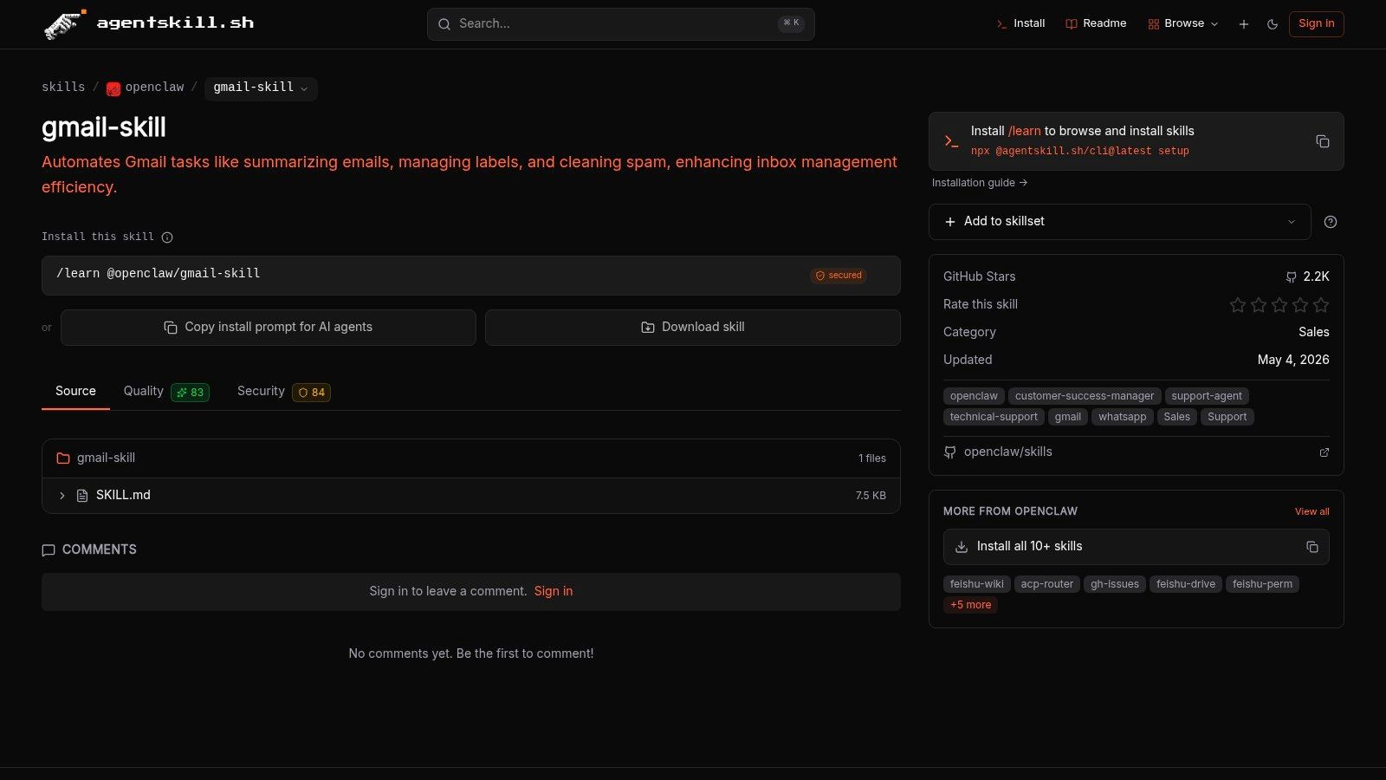Click the npx @agentskill.sh/cli@latest setup text
Screen dimensions: 1386x780
[x=1080, y=151]
